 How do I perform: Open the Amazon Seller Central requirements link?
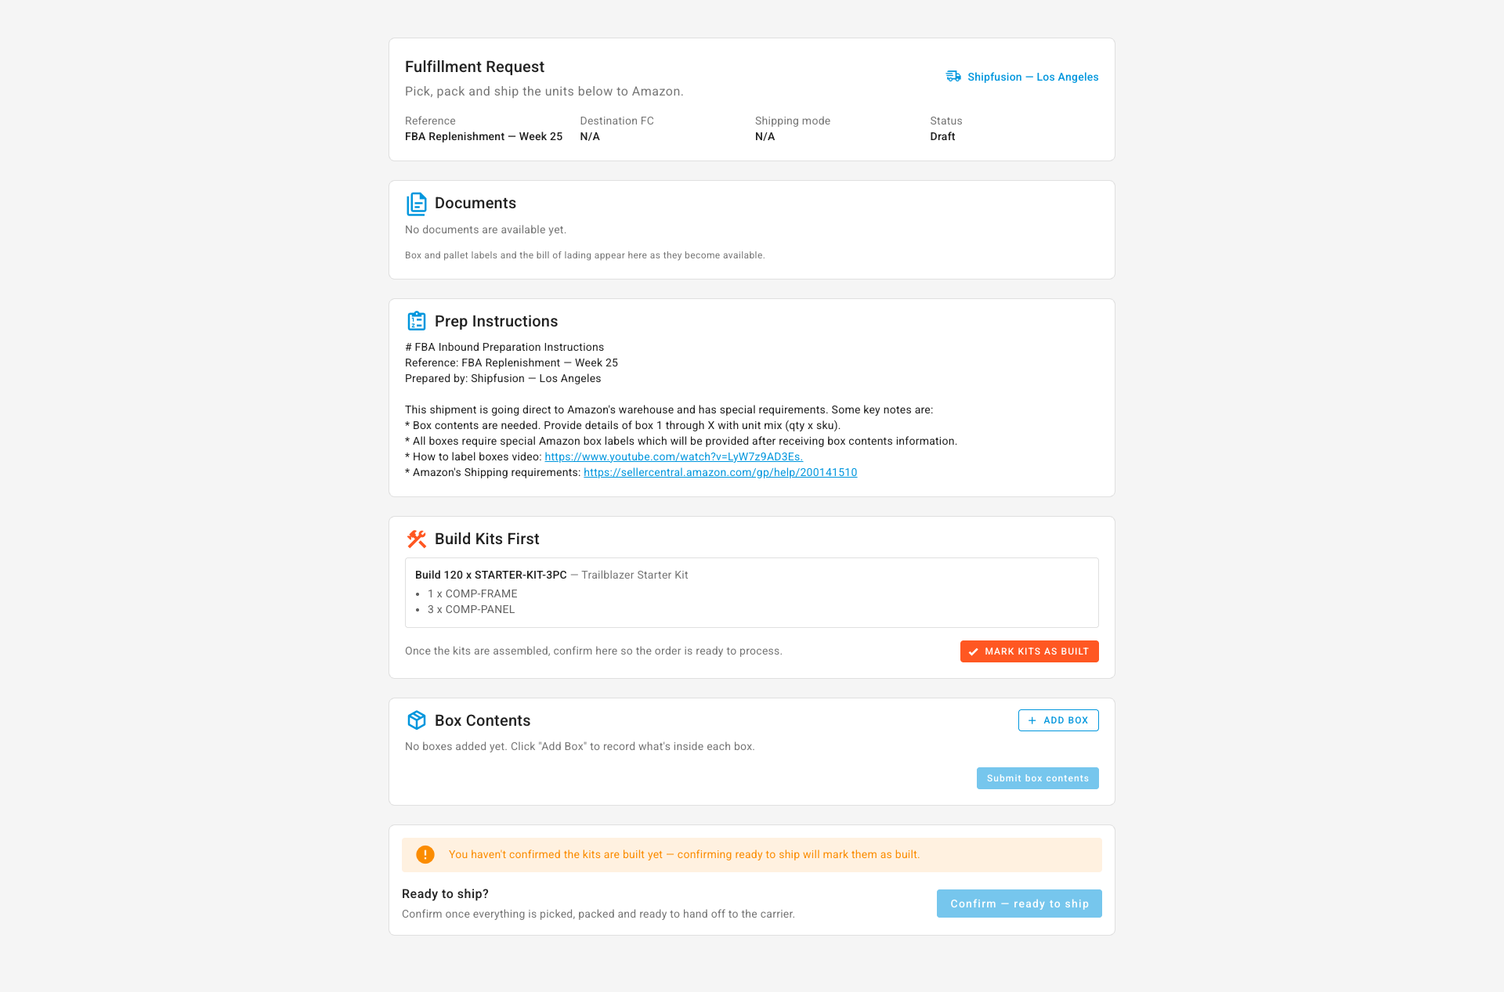coord(720,472)
